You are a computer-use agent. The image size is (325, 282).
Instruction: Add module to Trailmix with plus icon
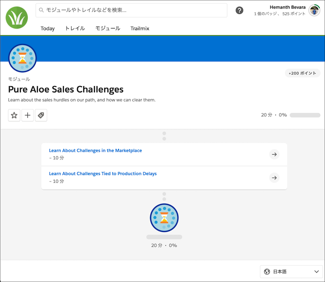click(28, 115)
